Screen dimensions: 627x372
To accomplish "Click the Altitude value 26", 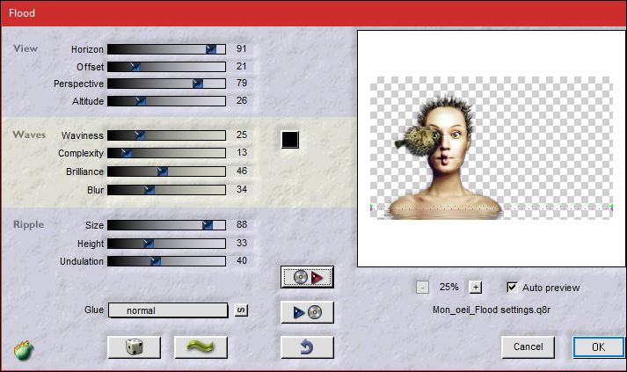I will pos(242,100).
